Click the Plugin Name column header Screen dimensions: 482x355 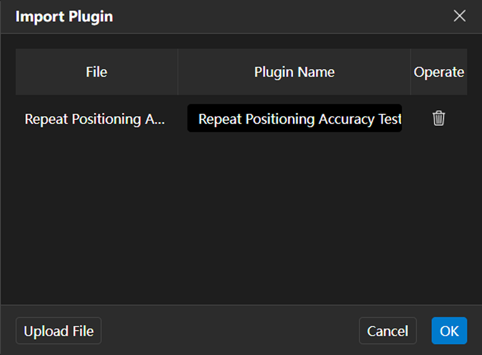click(294, 72)
